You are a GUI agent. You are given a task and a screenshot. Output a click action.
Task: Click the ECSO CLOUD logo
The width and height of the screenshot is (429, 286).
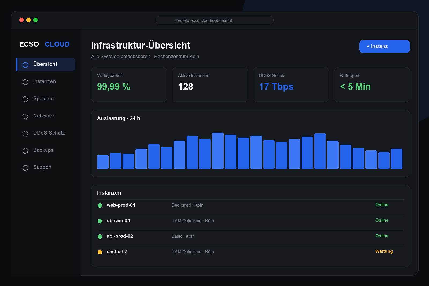point(45,44)
